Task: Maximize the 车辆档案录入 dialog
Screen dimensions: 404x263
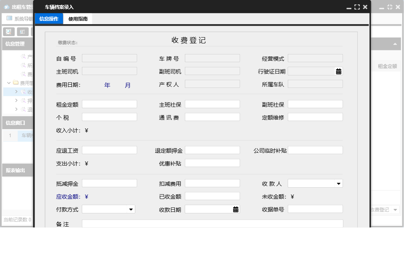Action: [357, 7]
